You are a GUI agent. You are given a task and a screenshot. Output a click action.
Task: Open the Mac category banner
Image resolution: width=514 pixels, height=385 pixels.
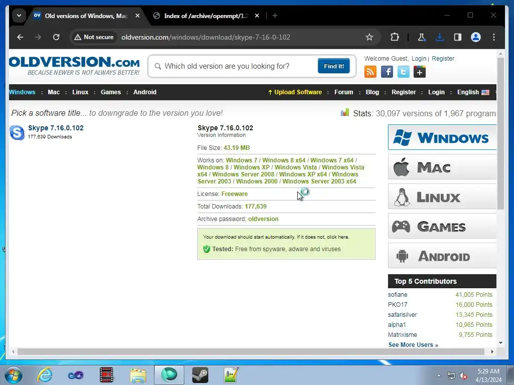click(442, 167)
